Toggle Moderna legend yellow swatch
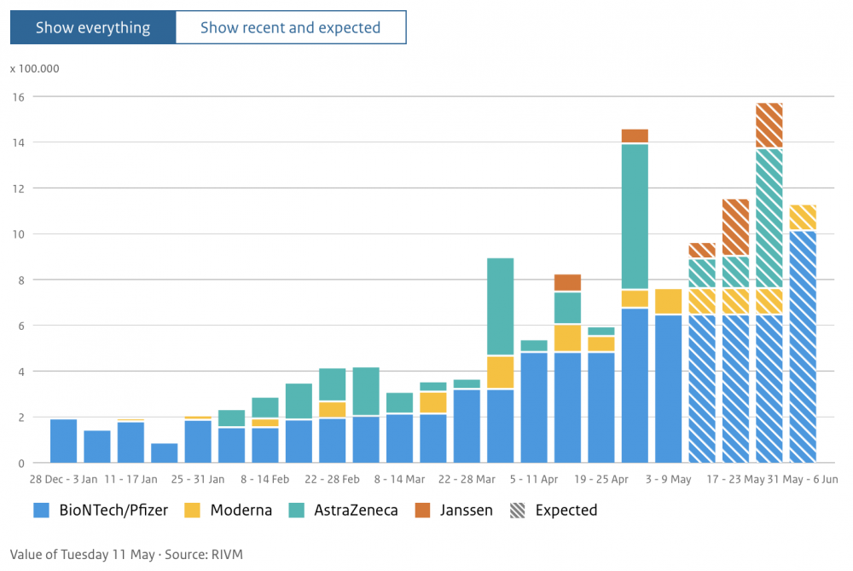853x571 pixels. pos(192,510)
